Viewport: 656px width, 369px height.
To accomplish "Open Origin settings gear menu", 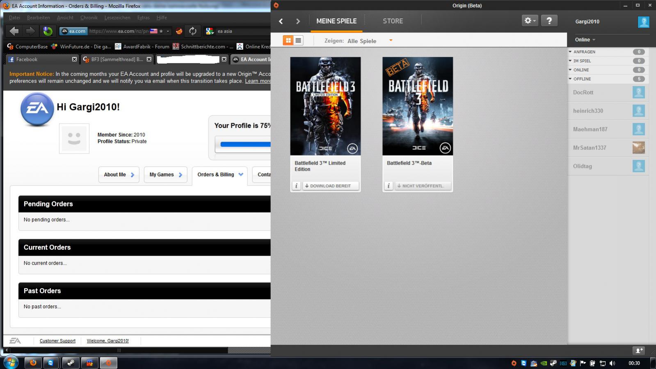I will point(530,21).
